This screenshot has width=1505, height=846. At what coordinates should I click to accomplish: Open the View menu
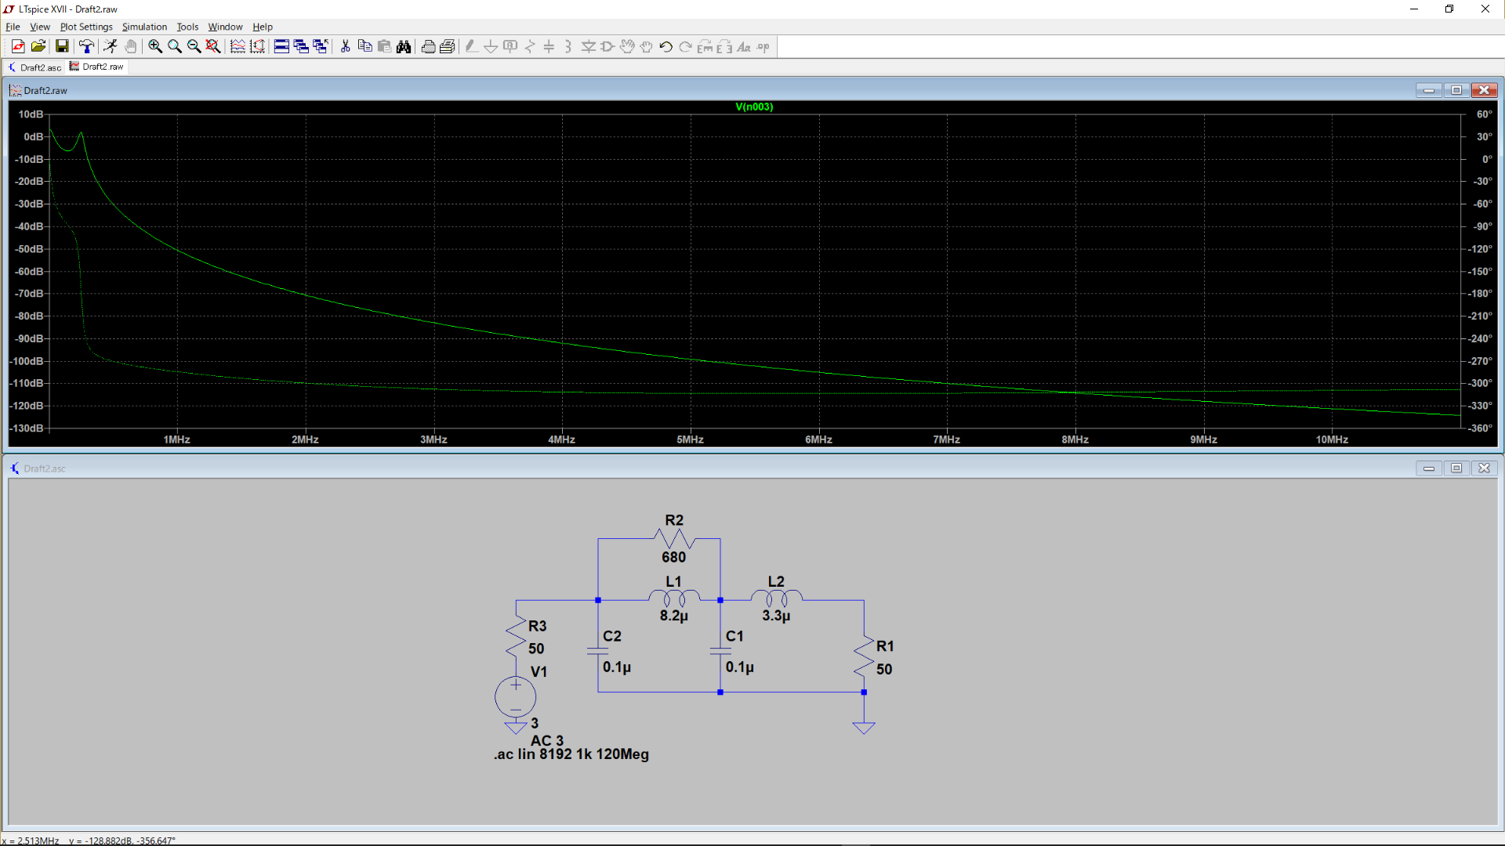39,27
